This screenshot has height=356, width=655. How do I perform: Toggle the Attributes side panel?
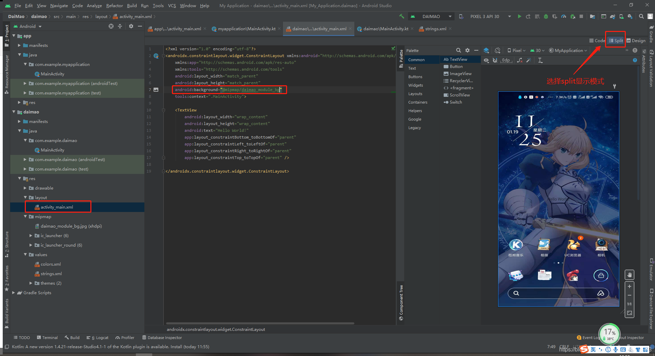644,61
